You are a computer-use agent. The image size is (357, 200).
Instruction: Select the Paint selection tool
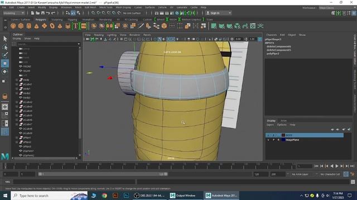point(5,55)
